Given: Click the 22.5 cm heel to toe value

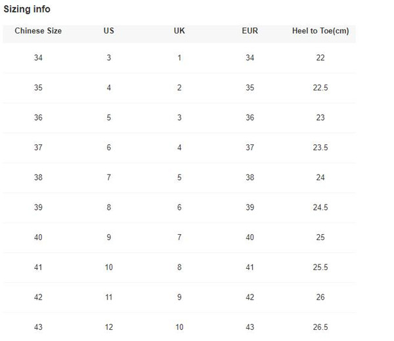Looking at the screenshot, I should tap(320, 88).
